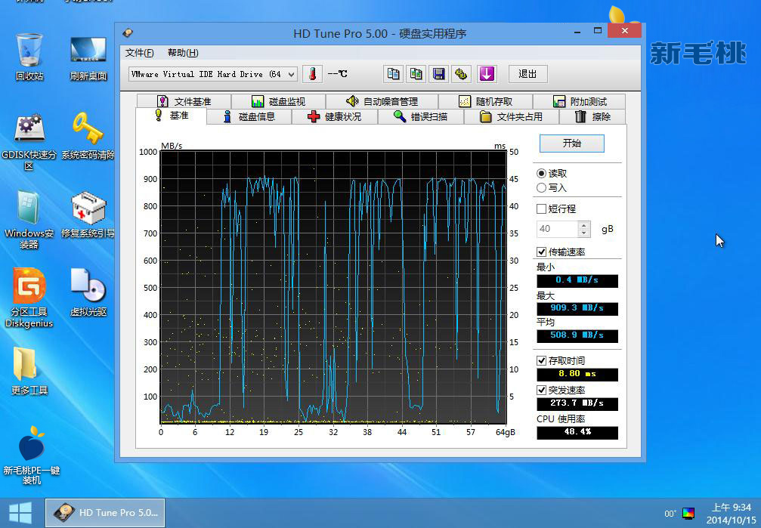Switch to the 随机存取 tab
Image resolution: width=761 pixels, height=528 pixels.
click(x=485, y=101)
